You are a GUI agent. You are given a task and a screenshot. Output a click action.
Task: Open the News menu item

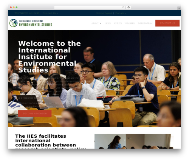coord(108,23)
